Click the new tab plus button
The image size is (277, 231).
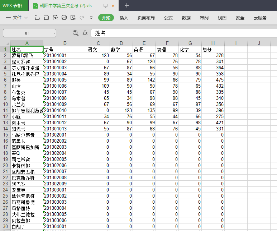coord(126,5)
